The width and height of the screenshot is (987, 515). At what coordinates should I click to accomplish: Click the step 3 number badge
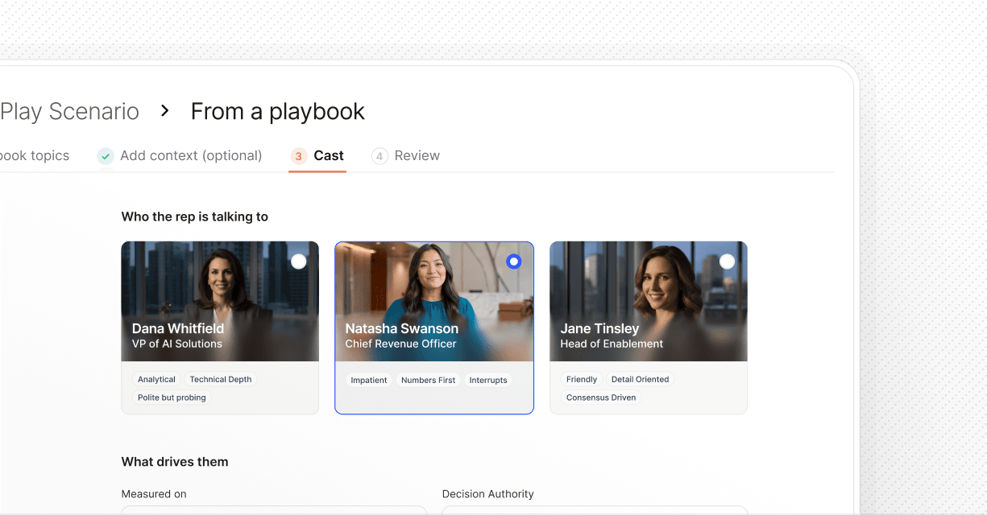point(299,156)
